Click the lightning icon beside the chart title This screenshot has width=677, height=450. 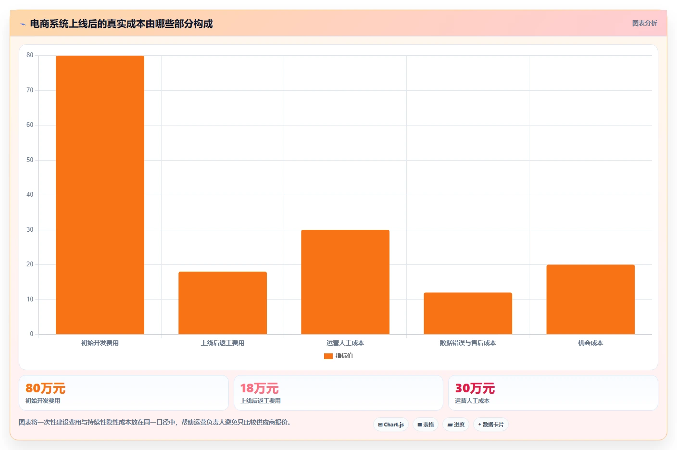23,24
